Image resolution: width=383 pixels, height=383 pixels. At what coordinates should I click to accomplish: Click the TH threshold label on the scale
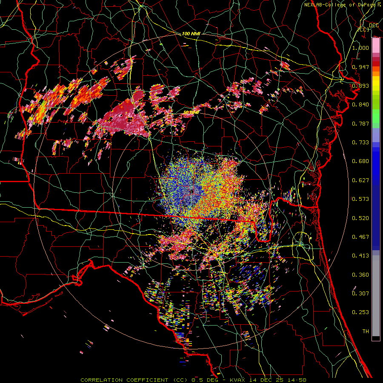coord(366,331)
